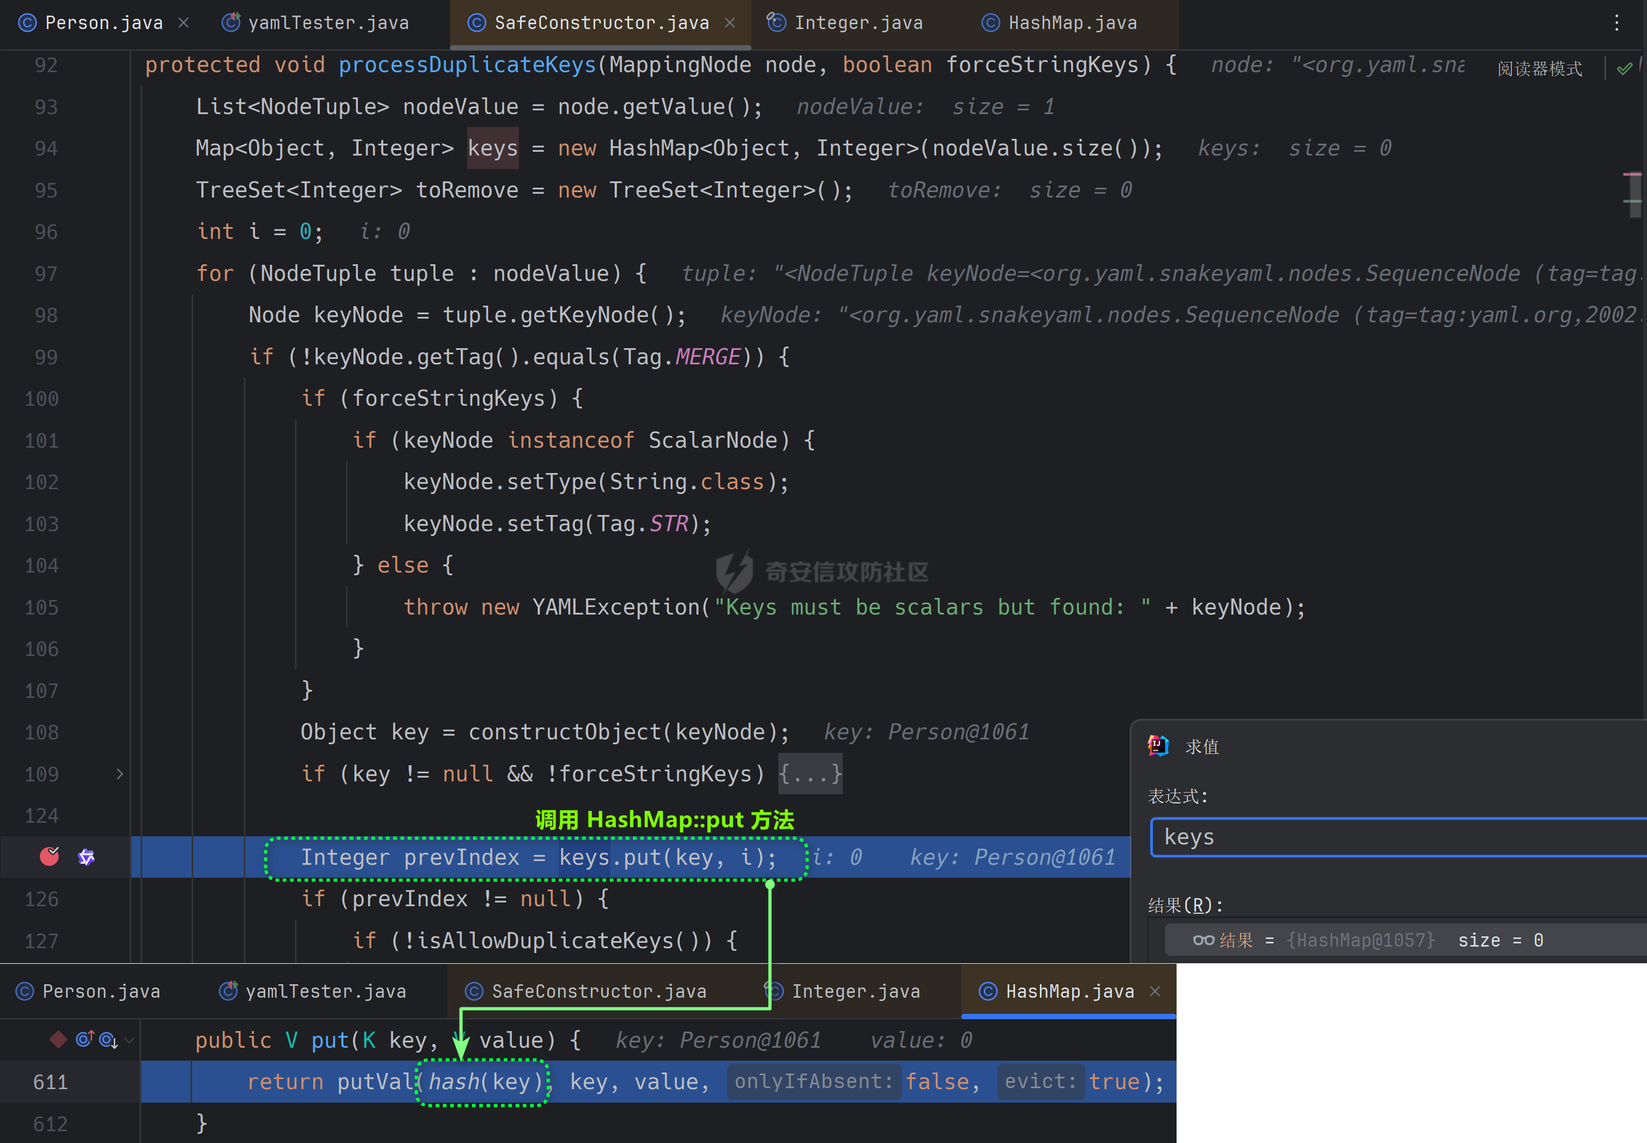Image resolution: width=1647 pixels, height=1143 pixels.
Task: Toggle reader mode (阅读器模式) label
Action: point(1539,68)
